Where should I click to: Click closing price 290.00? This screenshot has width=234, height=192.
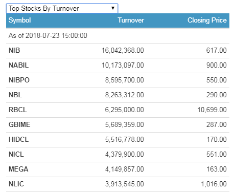coord(217,95)
